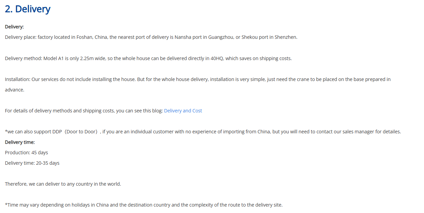
Task: Click the "Production: 45 days" line
Action: [26, 153]
